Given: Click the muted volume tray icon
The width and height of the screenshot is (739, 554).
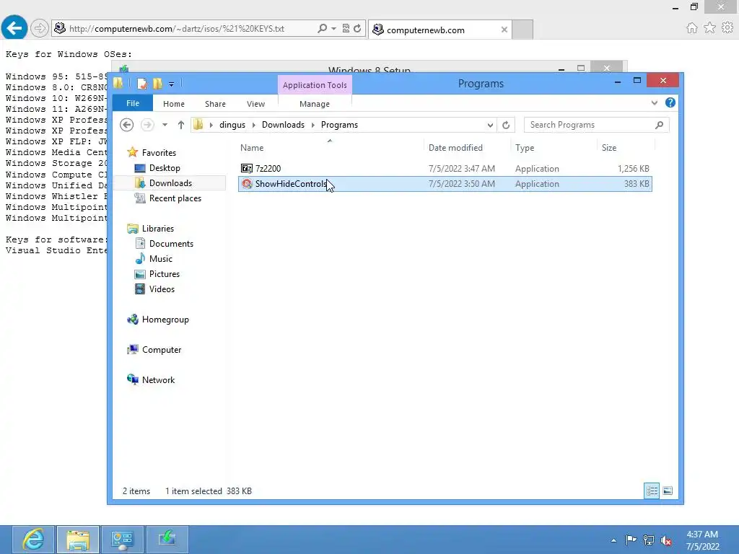Looking at the screenshot, I should [x=666, y=540].
